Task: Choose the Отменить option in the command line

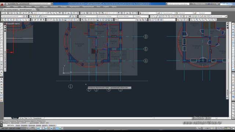Action: pos(52,125)
